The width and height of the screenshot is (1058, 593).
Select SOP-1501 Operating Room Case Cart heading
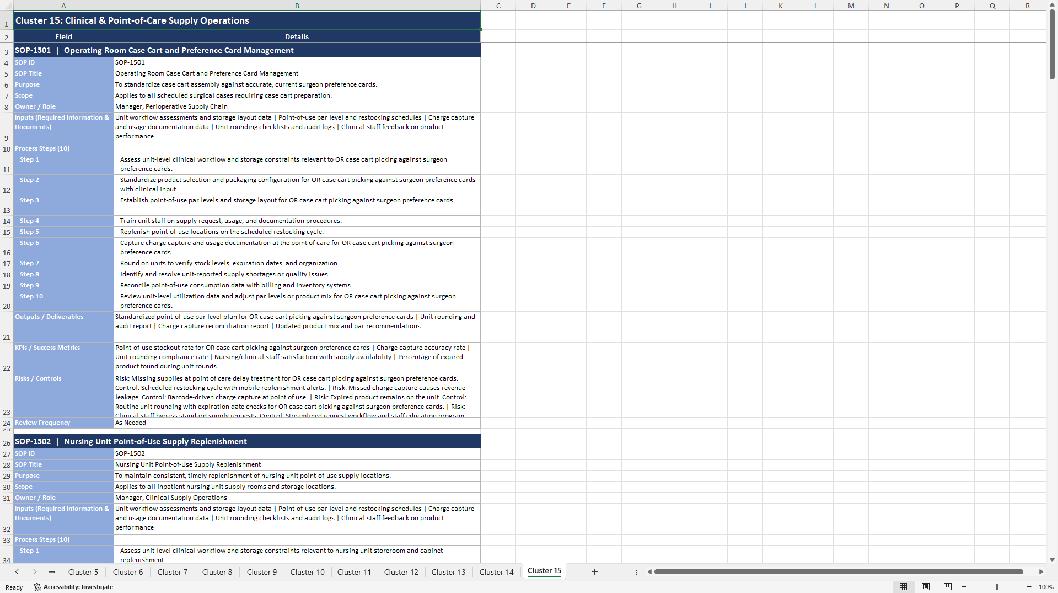(247, 50)
